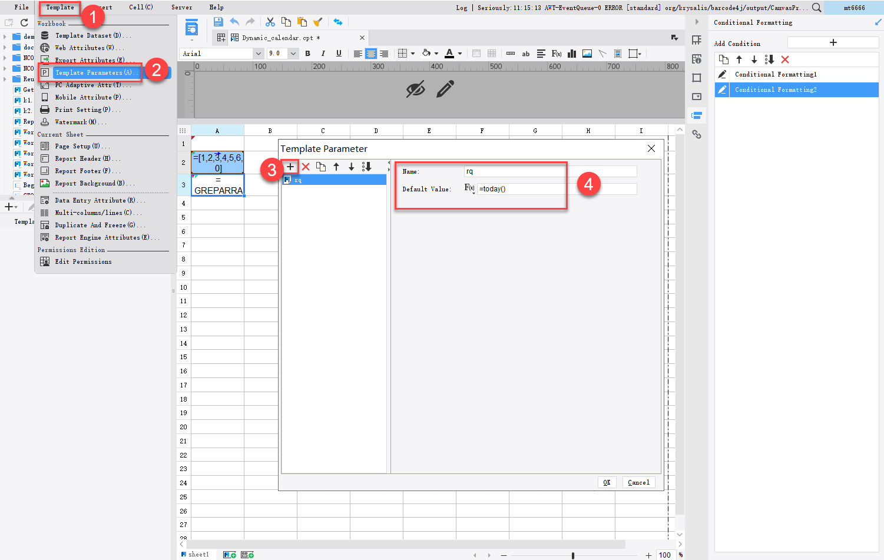This screenshot has width=884, height=560.
Task: Expand the font color dropdown arrow
Action: (459, 53)
